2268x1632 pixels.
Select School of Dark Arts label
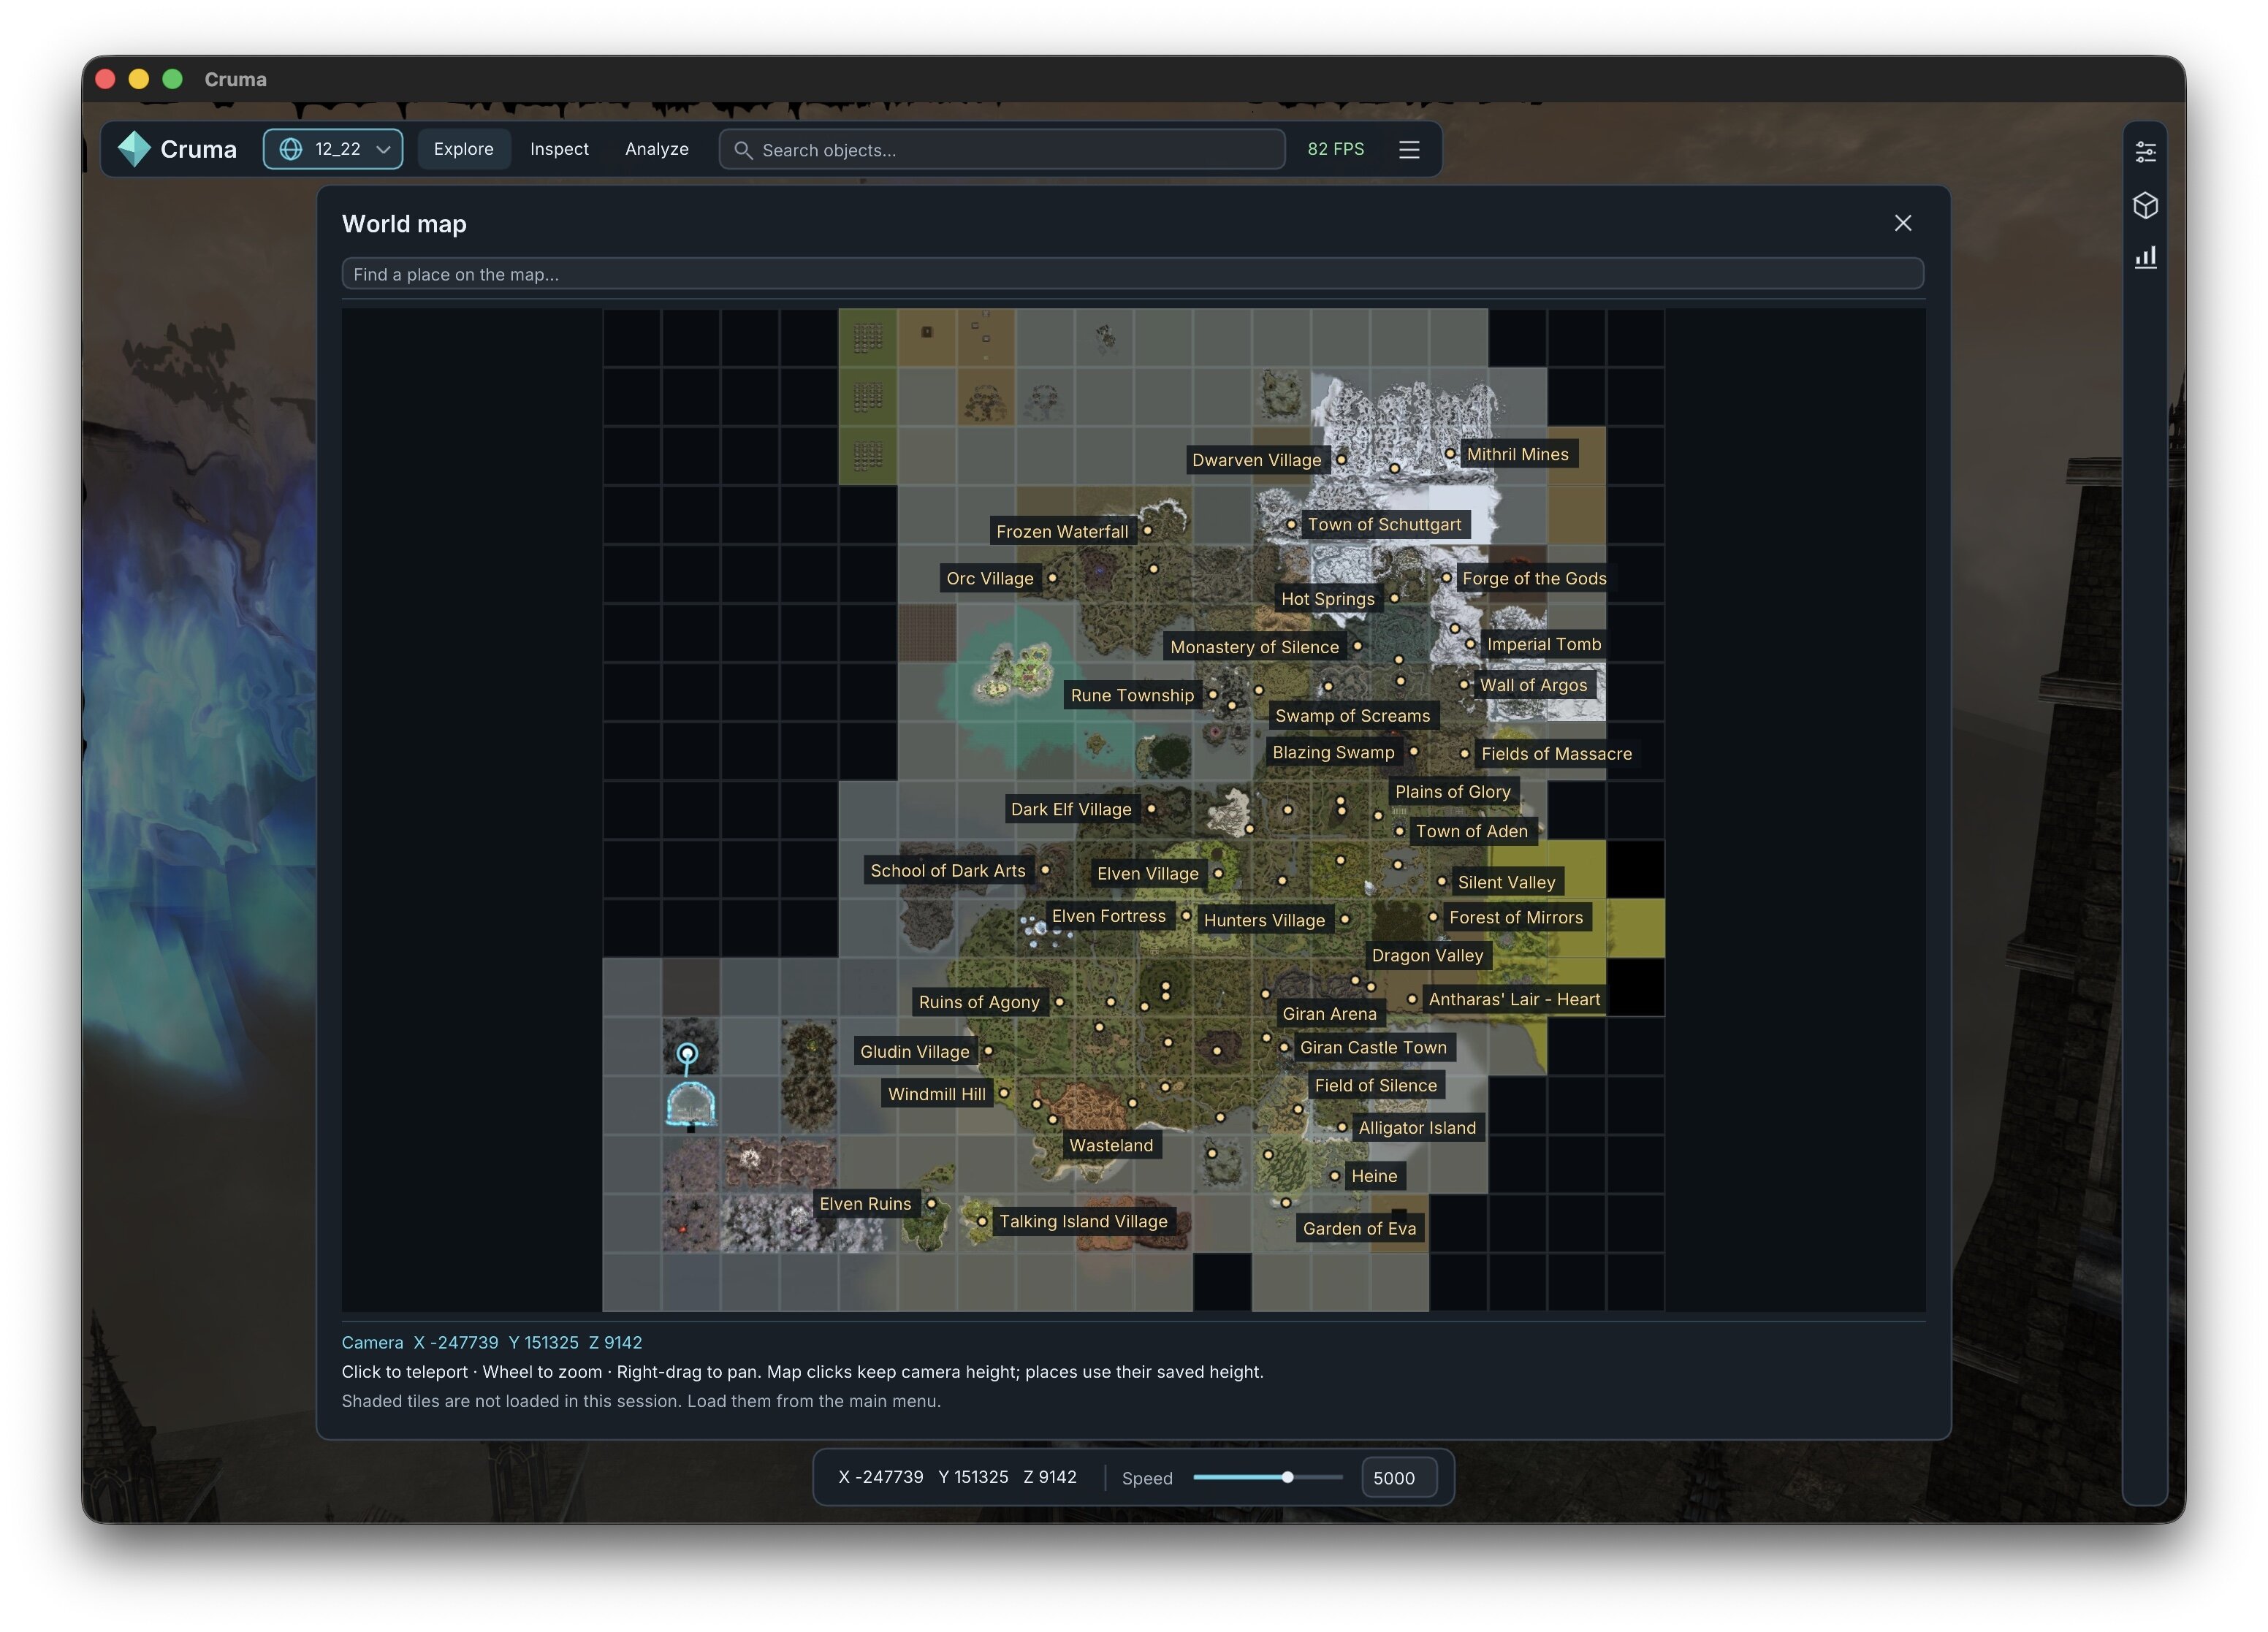coord(947,871)
